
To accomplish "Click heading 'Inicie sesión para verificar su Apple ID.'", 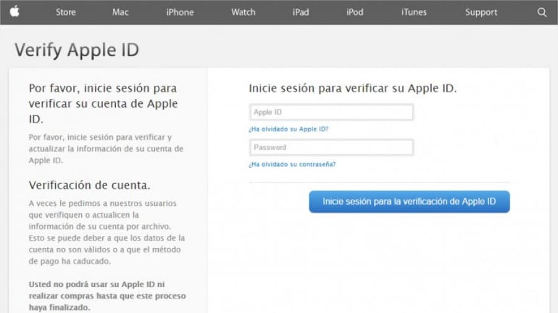I will (x=352, y=88).
